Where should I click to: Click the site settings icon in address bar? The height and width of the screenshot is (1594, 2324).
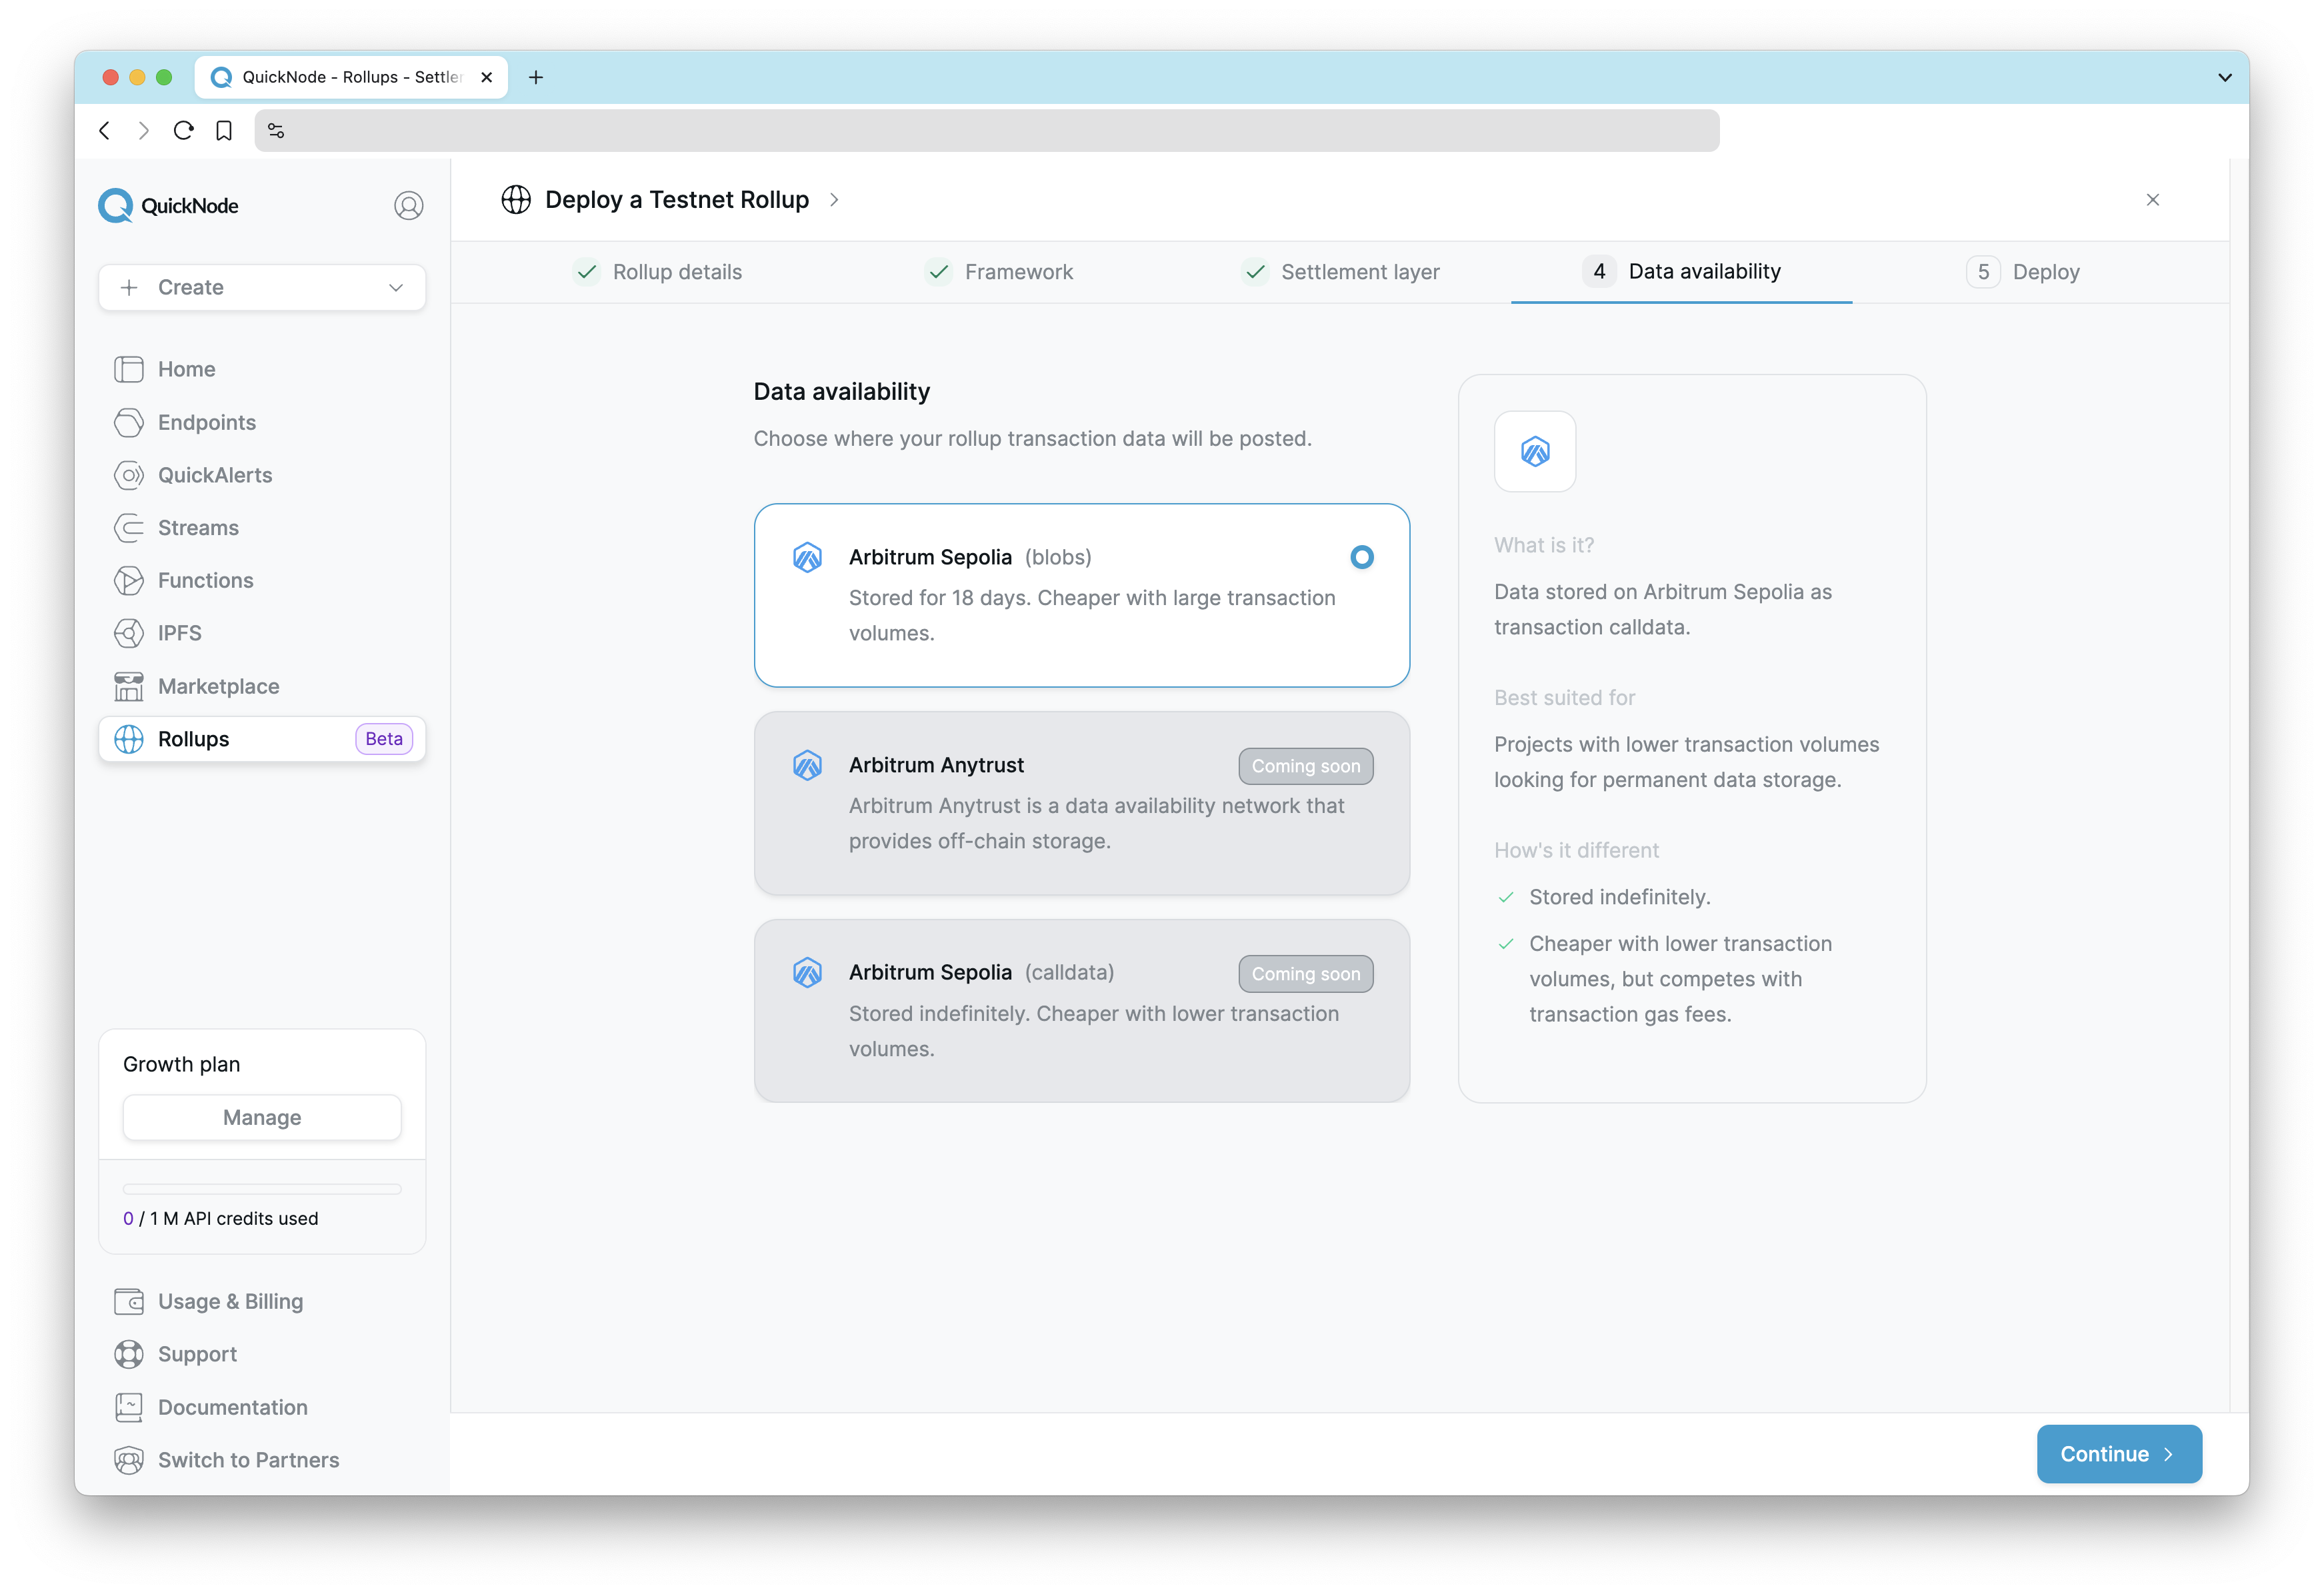[277, 131]
